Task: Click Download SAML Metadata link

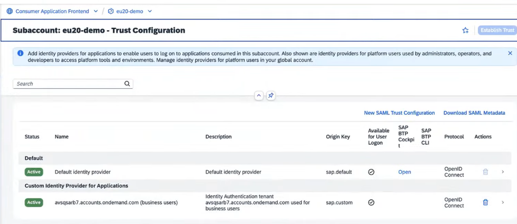Action: (474, 113)
